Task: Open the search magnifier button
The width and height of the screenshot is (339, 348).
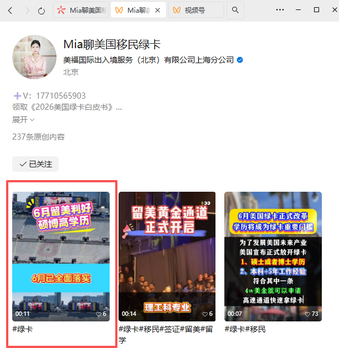Action: point(235,10)
